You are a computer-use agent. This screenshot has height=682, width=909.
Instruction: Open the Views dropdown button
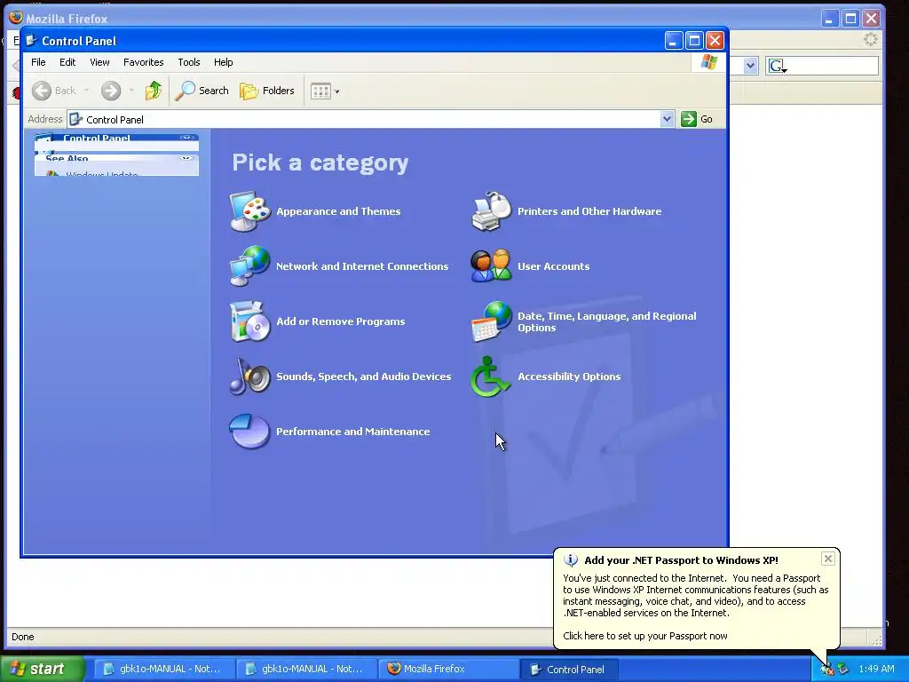(325, 91)
